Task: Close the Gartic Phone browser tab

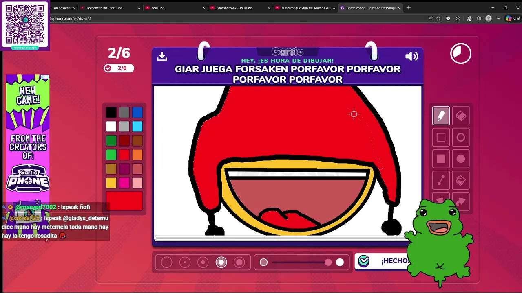Action: (399, 8)
